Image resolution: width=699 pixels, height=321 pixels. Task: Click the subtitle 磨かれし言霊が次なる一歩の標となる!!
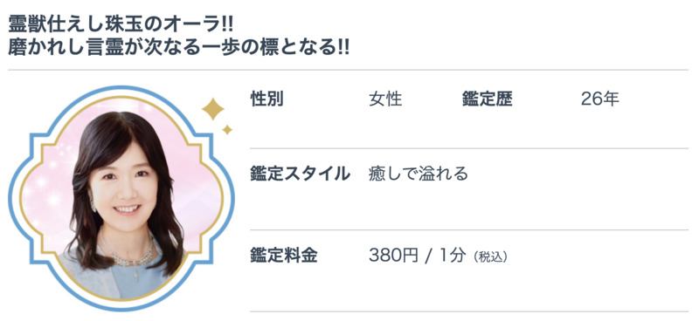pyautogui.click(x=179, y=48)
